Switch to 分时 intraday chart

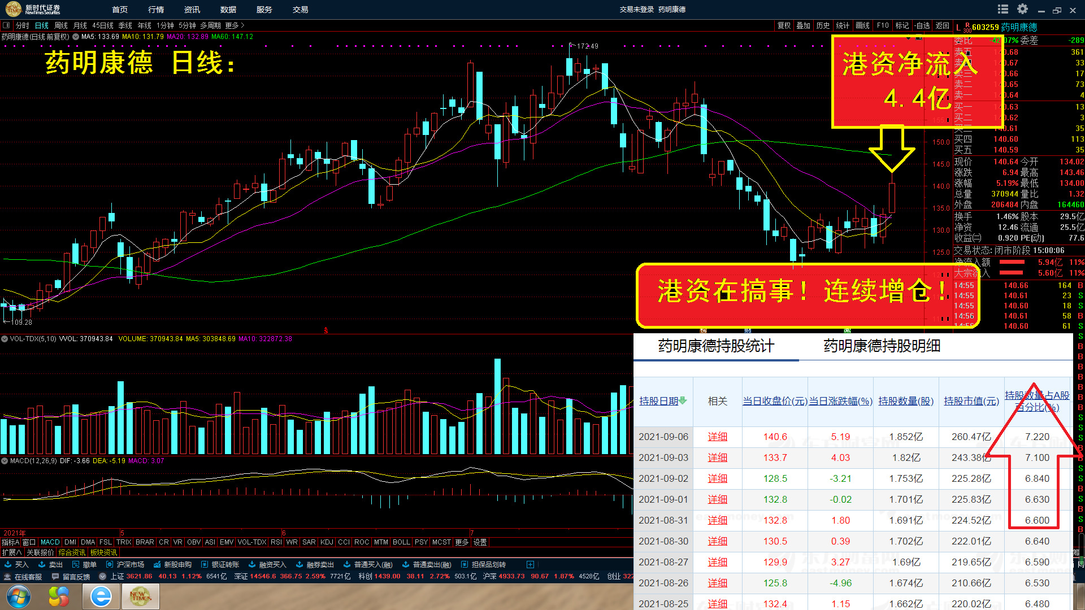pyautogui.click(x=22, y=25)
